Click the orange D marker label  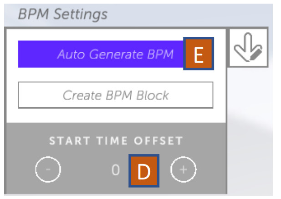[144, 171]
